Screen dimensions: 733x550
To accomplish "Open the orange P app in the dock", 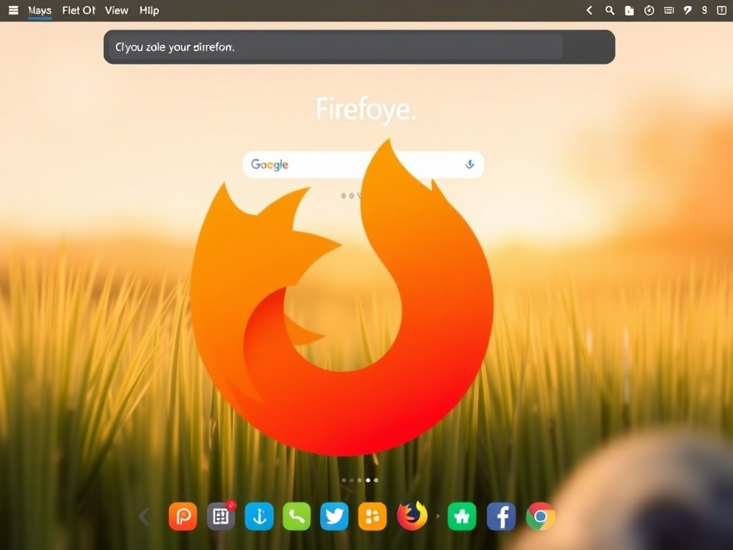I will point(183,516).
